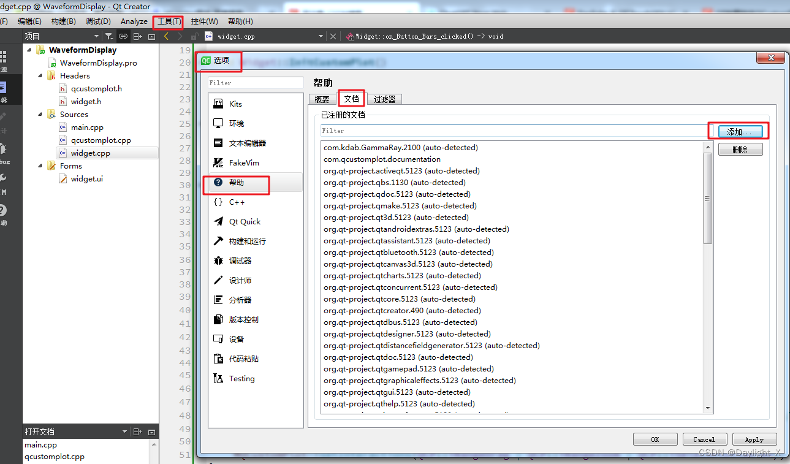Click the Apply button
The image size is (790, 464).
tap(754, 439)
